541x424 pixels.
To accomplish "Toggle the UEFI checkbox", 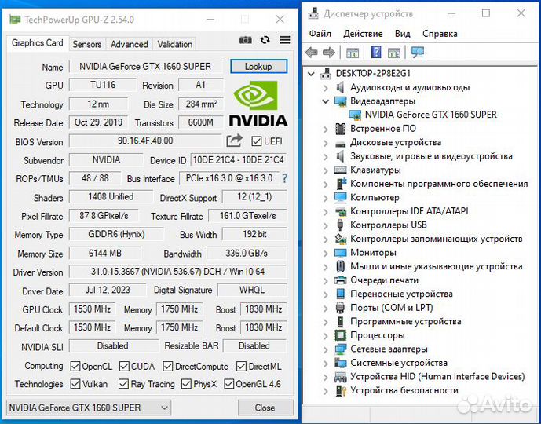I will 256,141.
